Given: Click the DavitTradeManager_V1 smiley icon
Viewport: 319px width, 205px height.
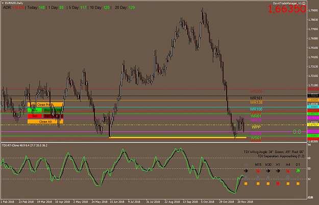Looking at the screenshot, I should 304,3.
